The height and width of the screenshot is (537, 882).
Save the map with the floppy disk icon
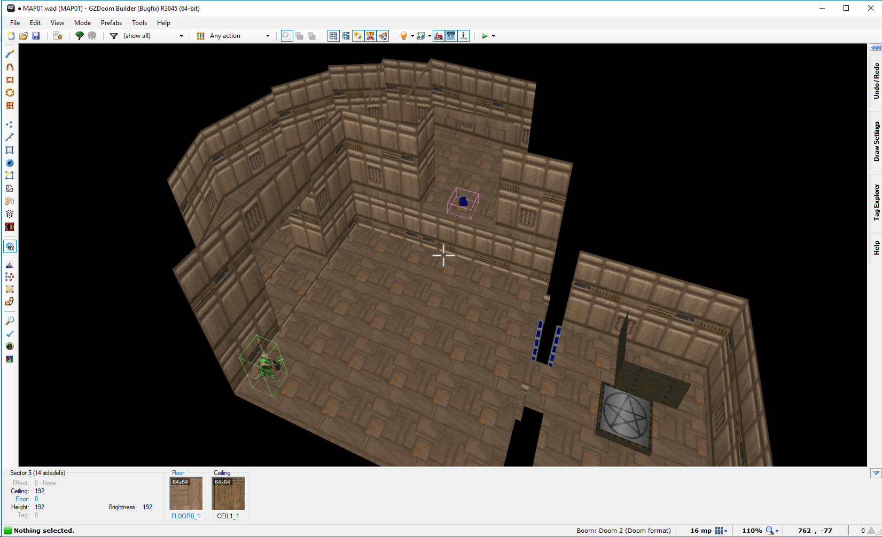(x=36, y=36)
